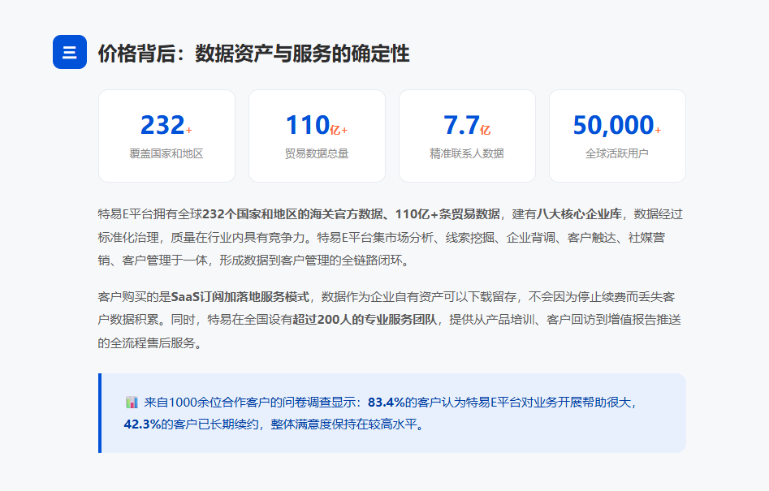The height and width of the screenshot is (491, 769).
Task: Select the 110亿+ 贸易数据总量 stat card
Action: tap(317, 136)
